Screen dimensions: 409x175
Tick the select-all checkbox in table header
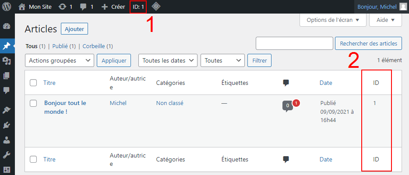click(33, 83)
